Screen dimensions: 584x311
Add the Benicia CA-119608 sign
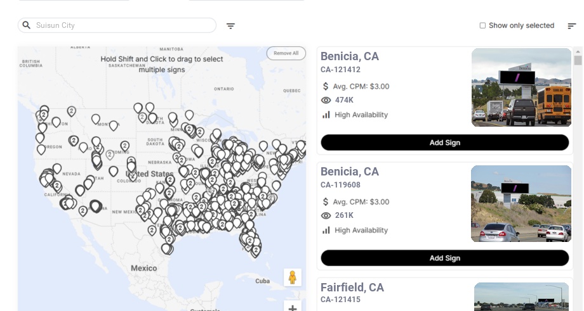click(444, 258)
